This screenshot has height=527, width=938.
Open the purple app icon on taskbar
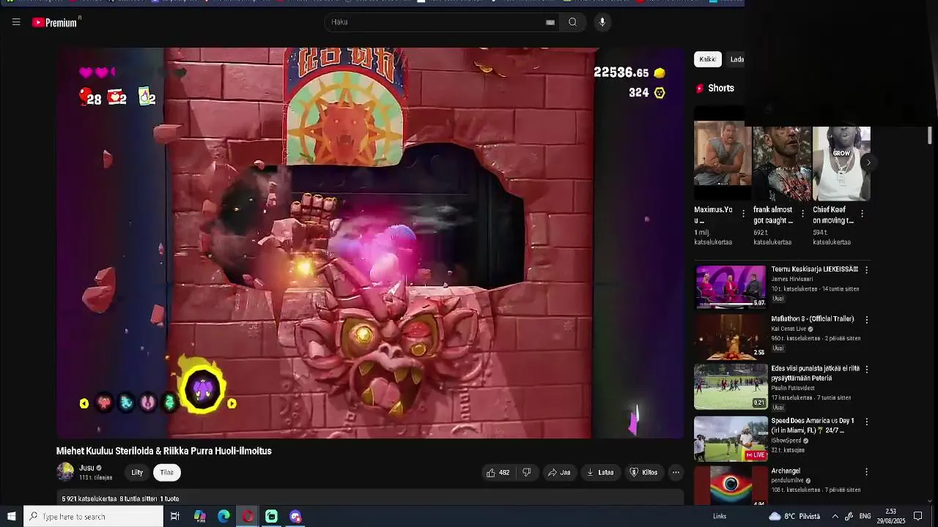pos(295,516)
